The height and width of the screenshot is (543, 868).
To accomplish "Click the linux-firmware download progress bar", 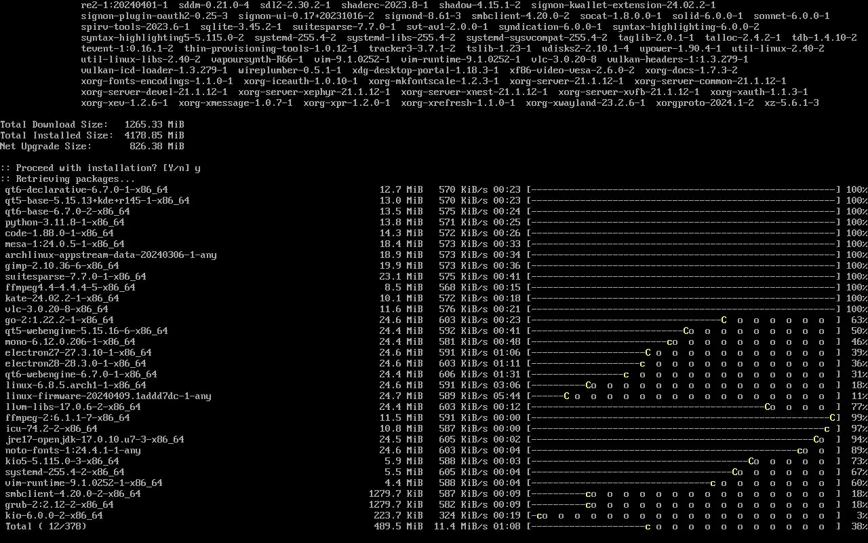I will (x=684, y=396).
